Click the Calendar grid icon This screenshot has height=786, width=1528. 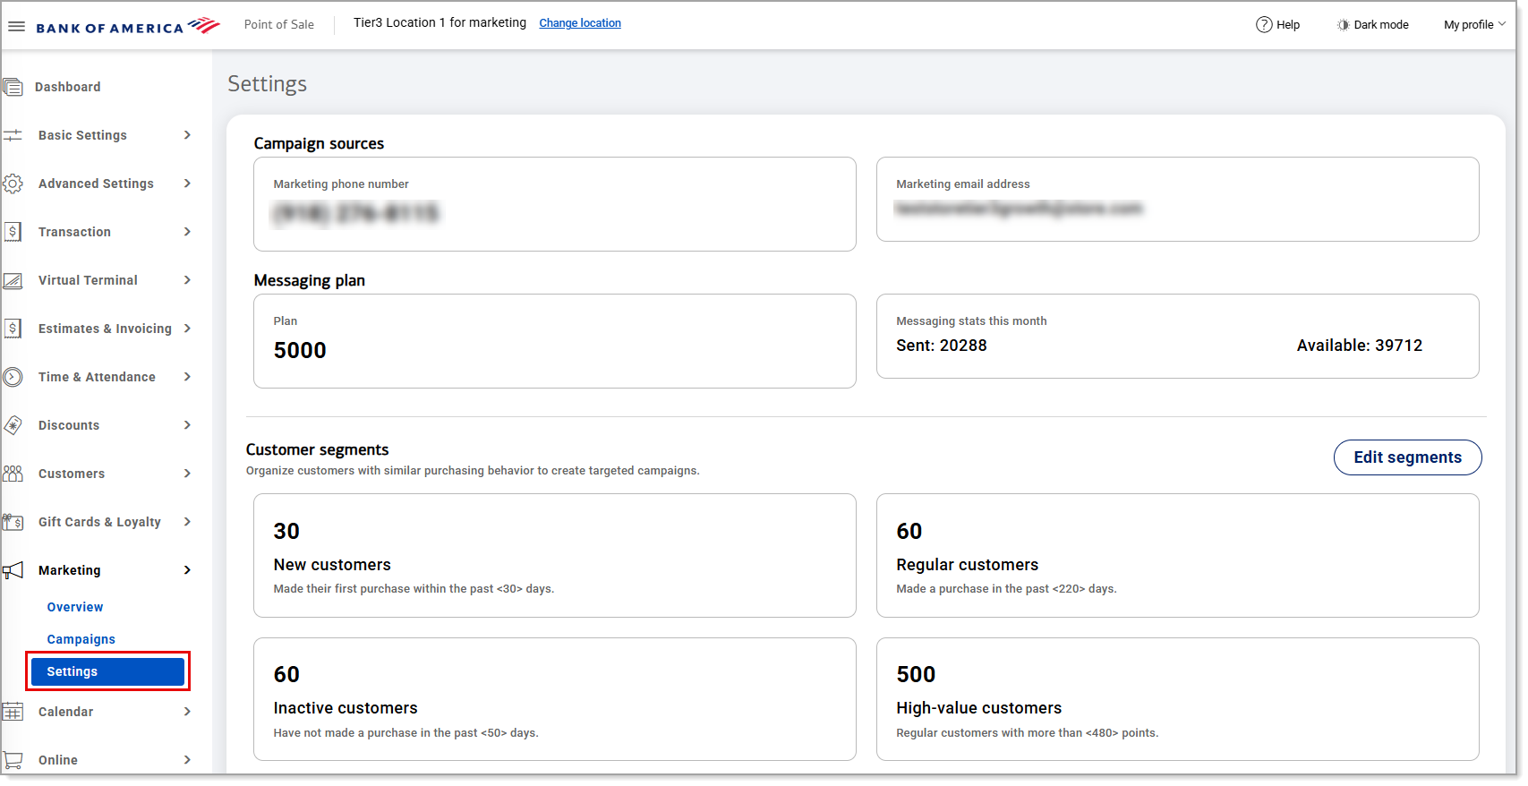pyautogui.click(x=13, y=712)
